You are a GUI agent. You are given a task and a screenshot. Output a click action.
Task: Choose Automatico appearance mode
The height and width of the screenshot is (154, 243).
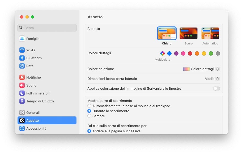click(x=210, y=33)
